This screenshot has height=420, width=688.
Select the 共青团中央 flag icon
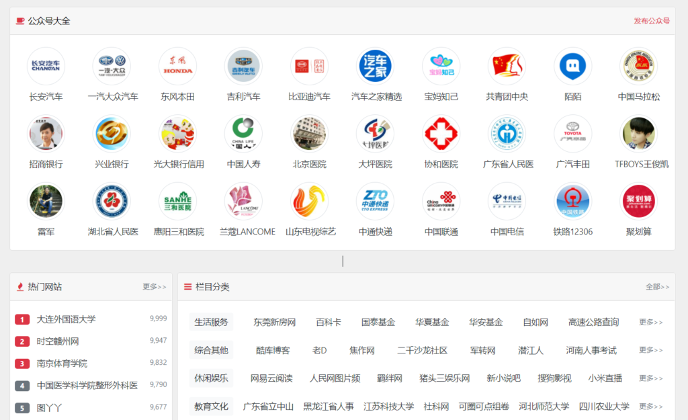(507, 66)
